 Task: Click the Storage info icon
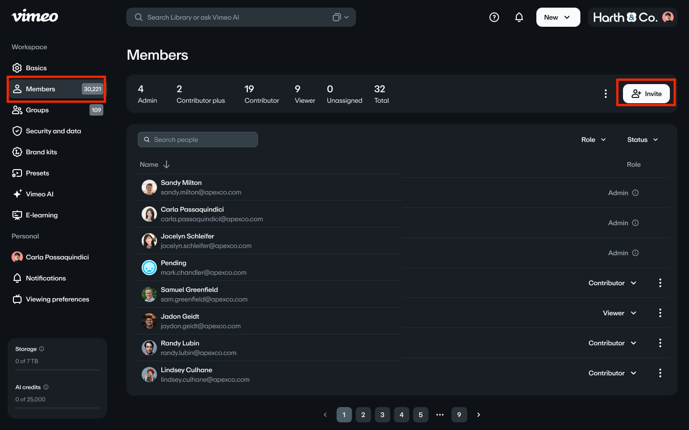42,349
